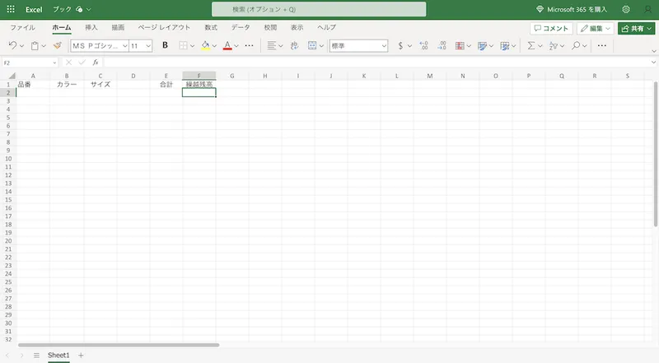Click the コメント button

[551, 29]
